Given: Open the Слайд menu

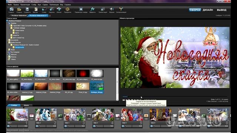Looking at the screenshot, I should [34, 5].
